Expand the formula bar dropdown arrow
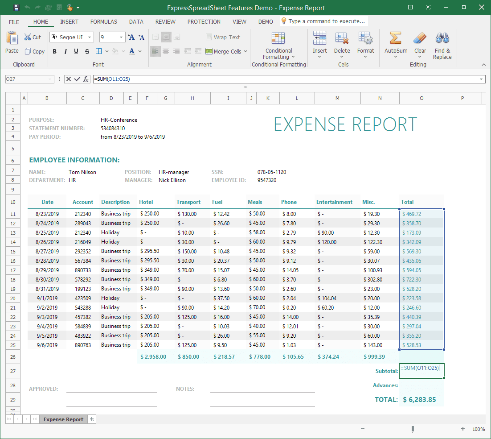491x439 pixels. click(481, 79)
